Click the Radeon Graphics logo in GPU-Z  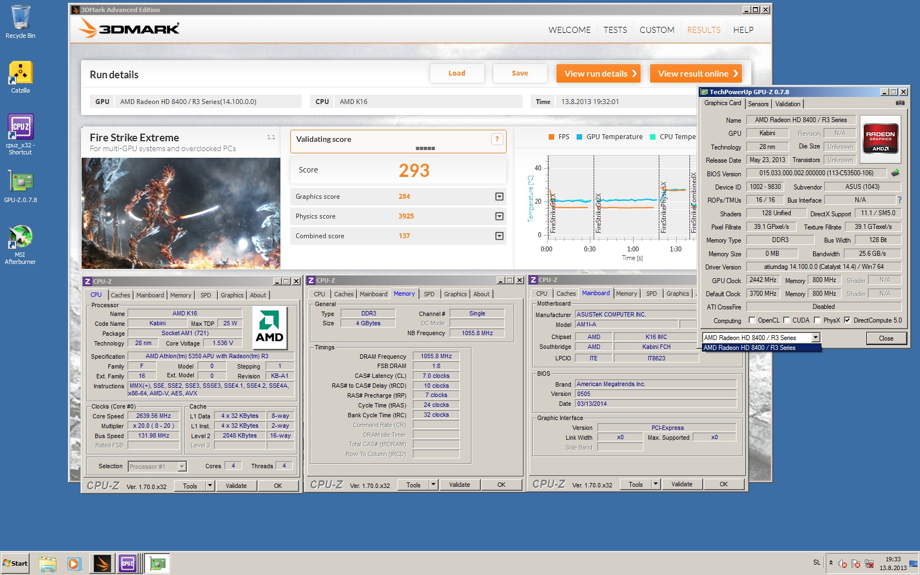coord(881,139)
